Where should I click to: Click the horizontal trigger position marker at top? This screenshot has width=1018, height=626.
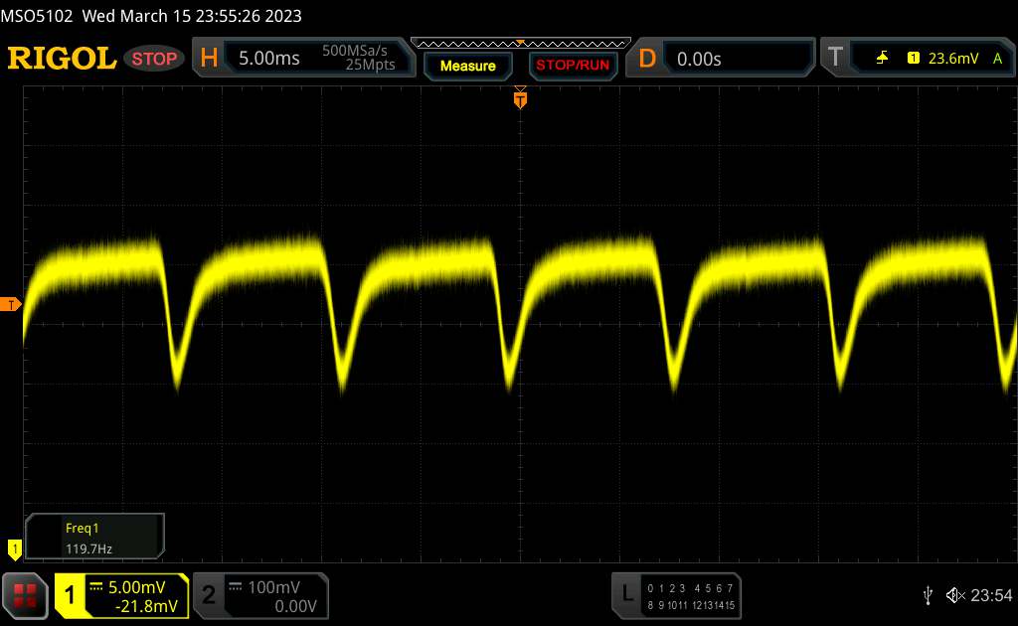coord(520,98)
